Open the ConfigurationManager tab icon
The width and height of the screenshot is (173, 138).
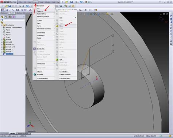10,17
